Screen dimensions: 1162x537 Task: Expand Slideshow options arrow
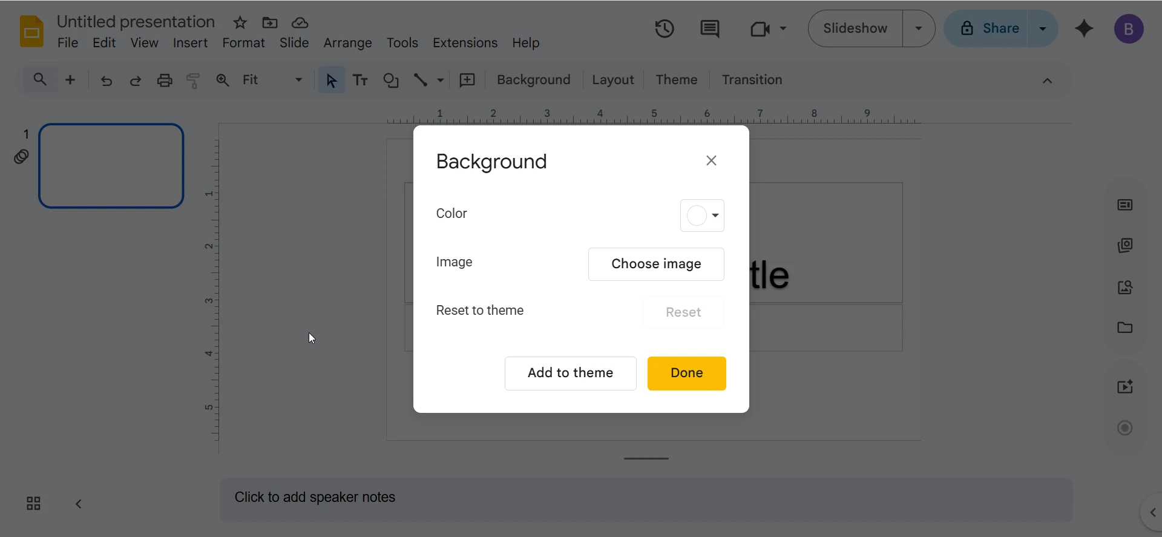(918, 28)
